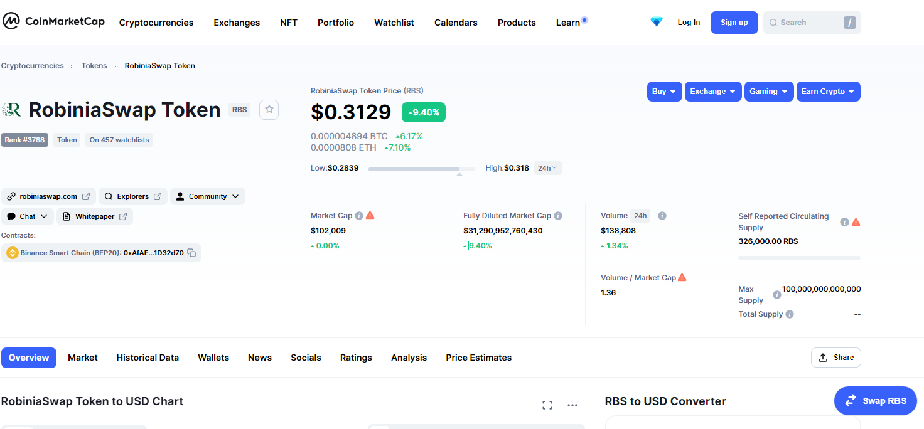
Task: Switch to the Market tab
Action: (x=83, y=357)
